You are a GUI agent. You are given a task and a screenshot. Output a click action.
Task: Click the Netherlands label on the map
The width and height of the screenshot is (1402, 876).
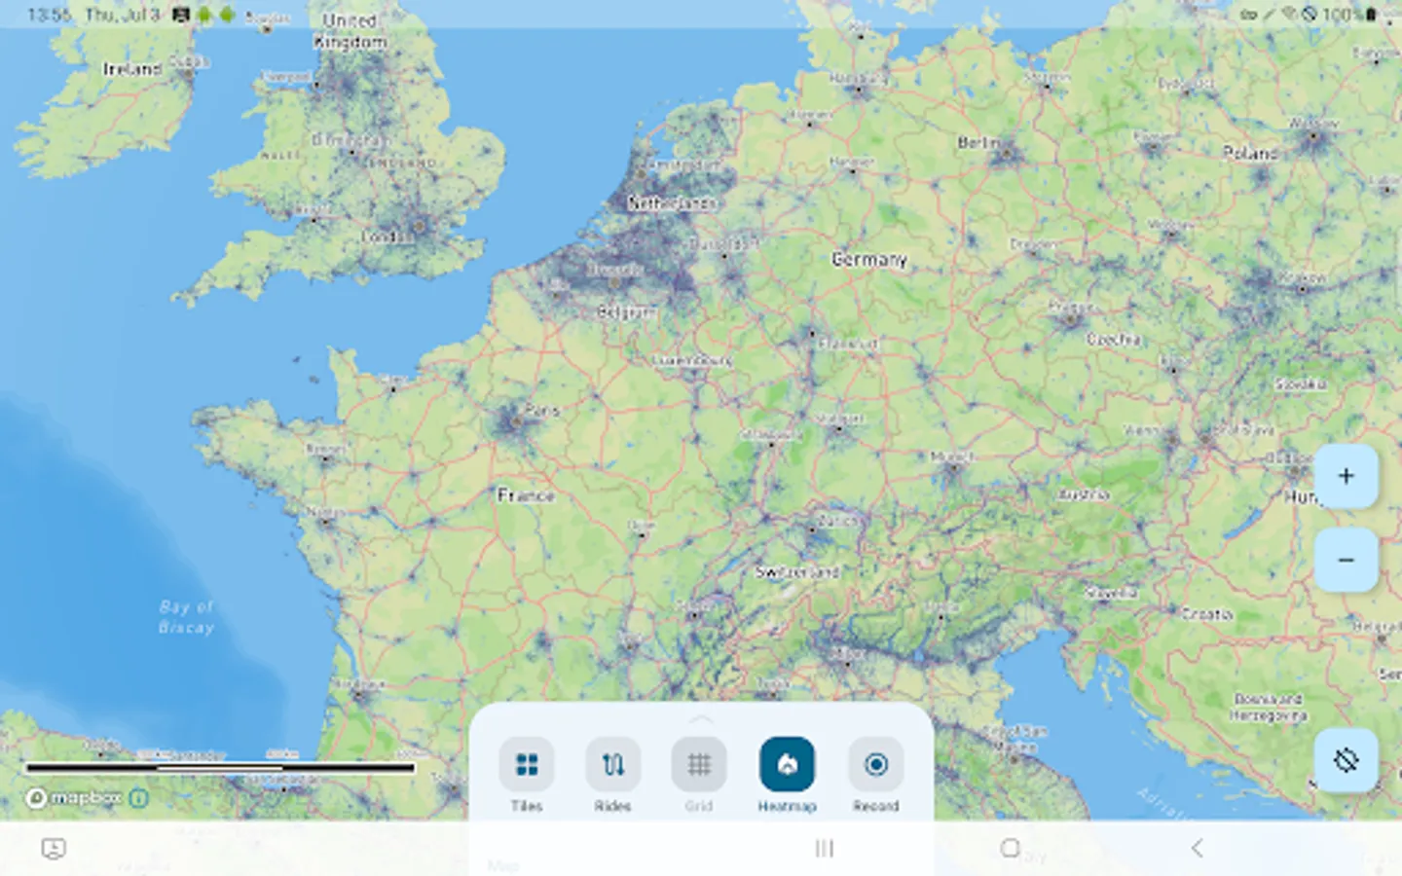(674, 203)
